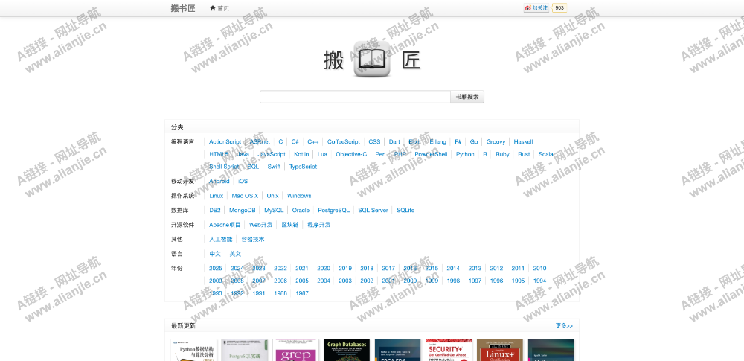Screen dimensions: 744x361
Task: Choose the CoffeeScript category
Action: click(344, 141)
